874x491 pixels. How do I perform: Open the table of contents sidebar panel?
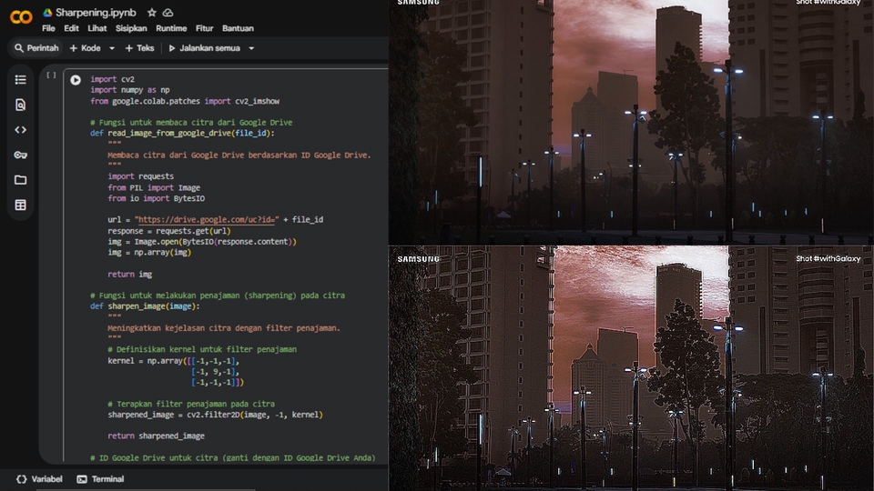pos(20,80)
